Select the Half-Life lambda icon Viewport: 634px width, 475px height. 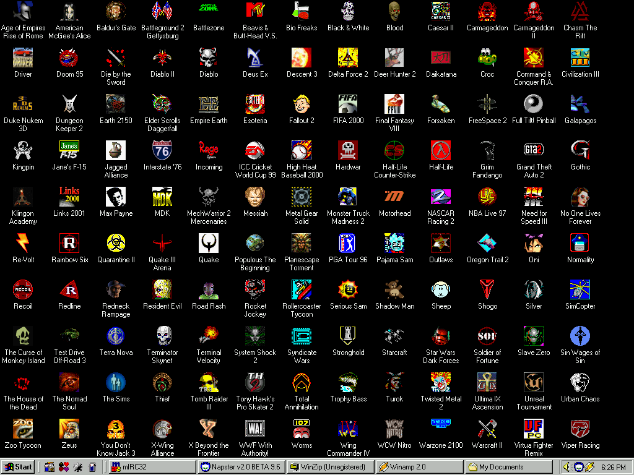pyautogui.click(x=441, y=151)
